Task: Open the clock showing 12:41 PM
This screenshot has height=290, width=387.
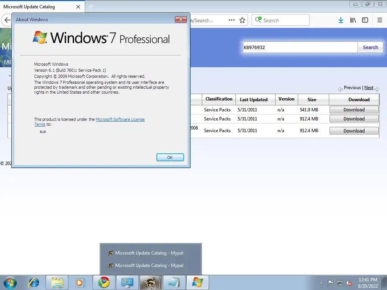Action: click(x=368, y=283)
